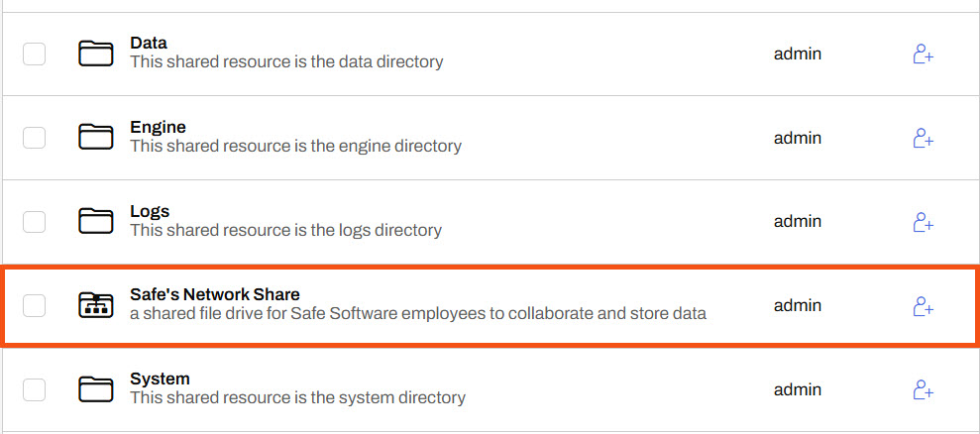
Task: Click the Logs directory description text
Action: click(x=285, y=230)
